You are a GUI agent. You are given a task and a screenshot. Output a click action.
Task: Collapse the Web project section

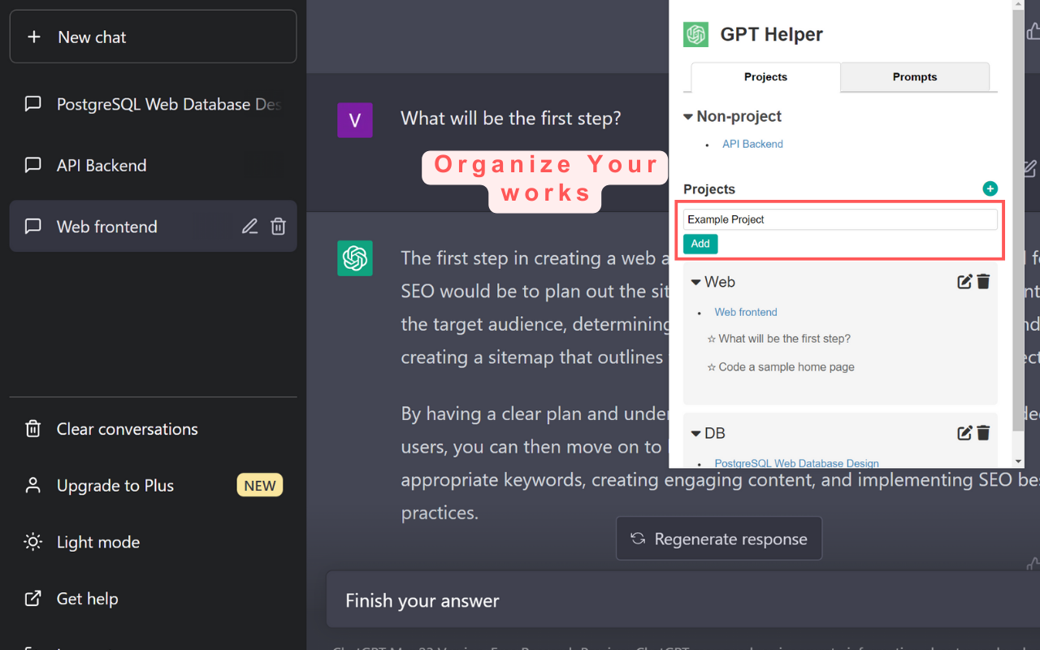(696, 283)
